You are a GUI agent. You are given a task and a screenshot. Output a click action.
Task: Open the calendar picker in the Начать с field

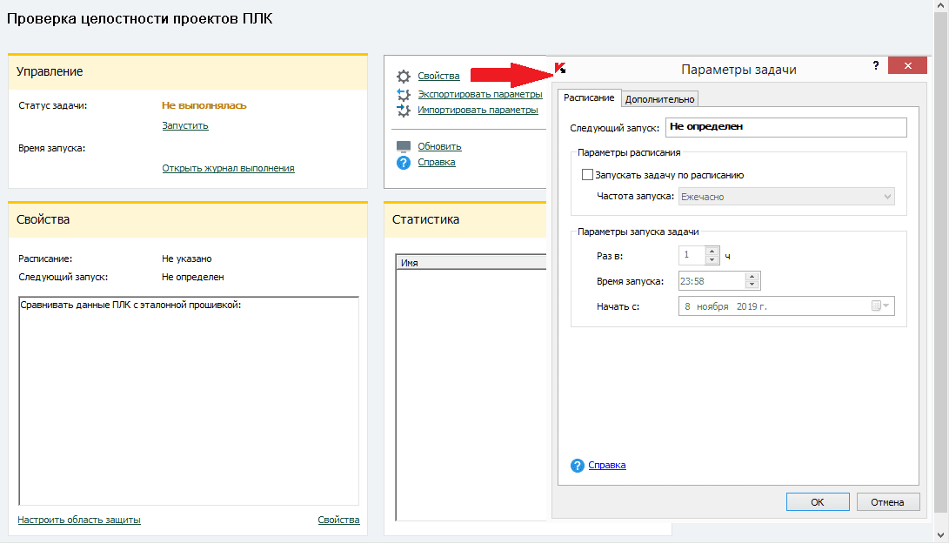point(880,306)
